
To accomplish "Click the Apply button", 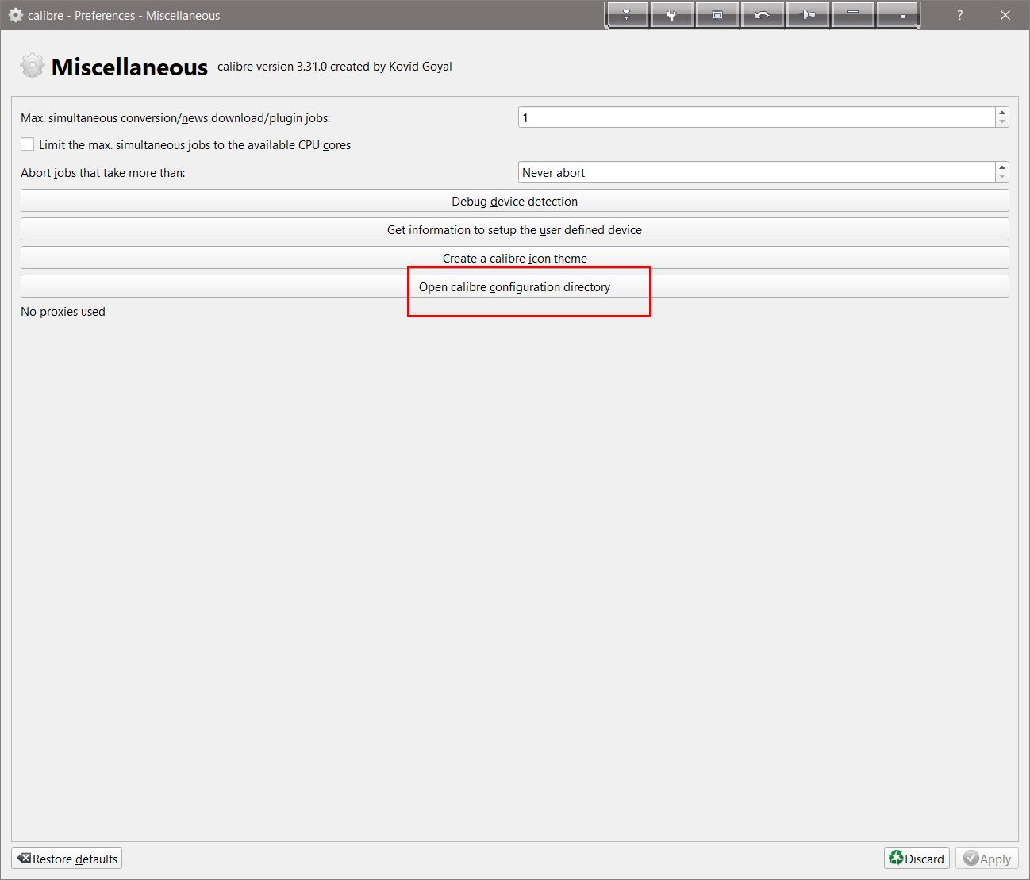I will [987, 859].
